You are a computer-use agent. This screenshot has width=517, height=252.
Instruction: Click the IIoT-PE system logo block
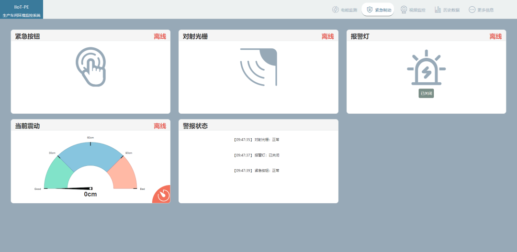point(22,10)
